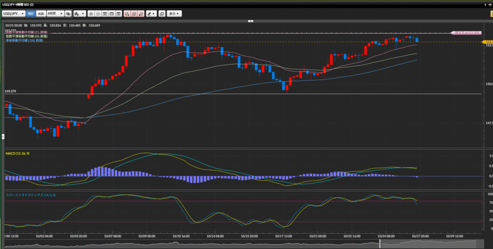Click the third pink order icon
This screenshot has height=249, width=493.
click(x=141, y=14)
